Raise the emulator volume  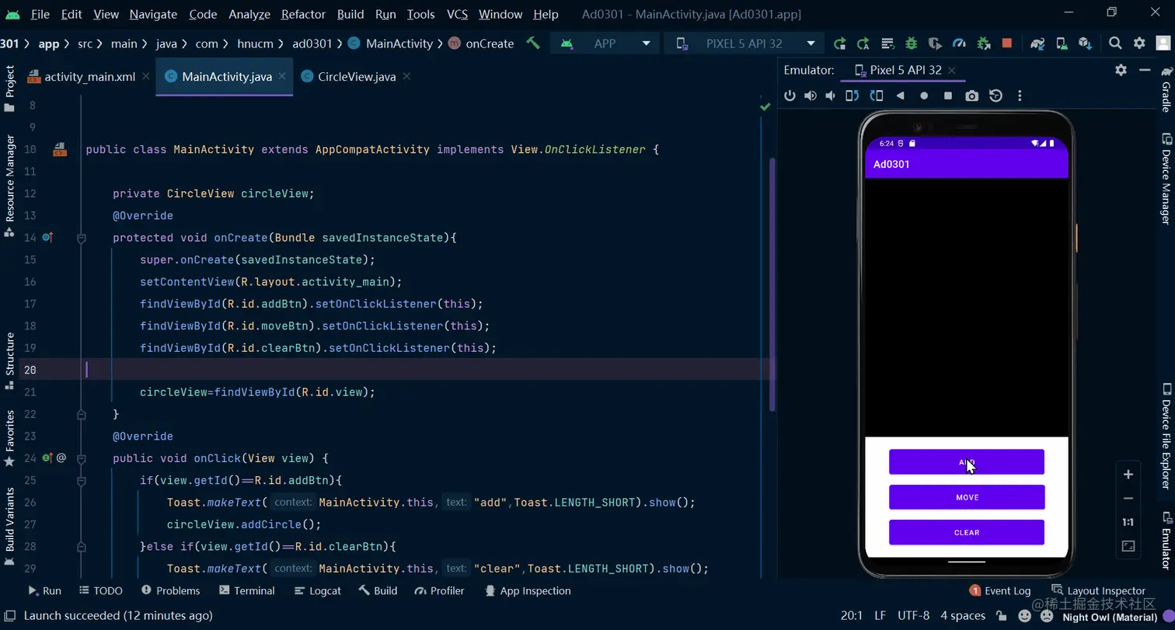810,96
